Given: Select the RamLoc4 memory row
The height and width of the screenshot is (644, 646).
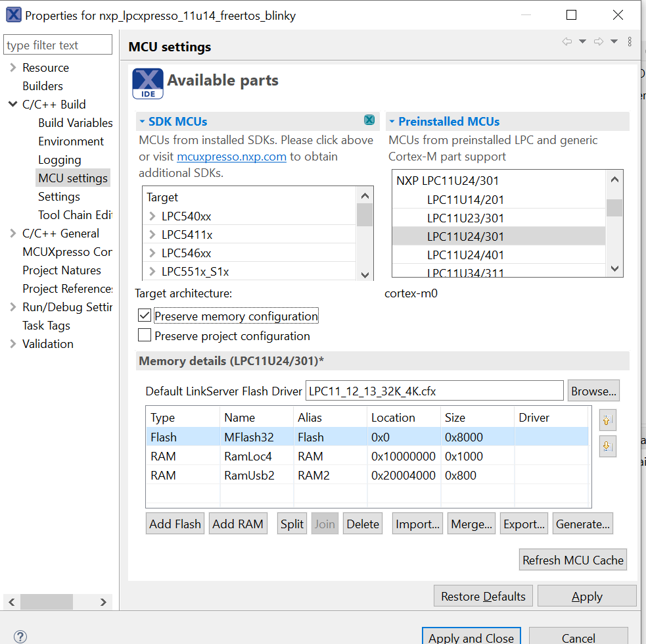Looking at the screenshot, I should 367,456.
